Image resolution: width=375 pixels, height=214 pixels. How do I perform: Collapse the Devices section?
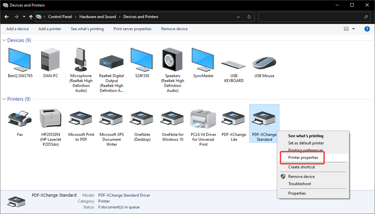(4, 40)
